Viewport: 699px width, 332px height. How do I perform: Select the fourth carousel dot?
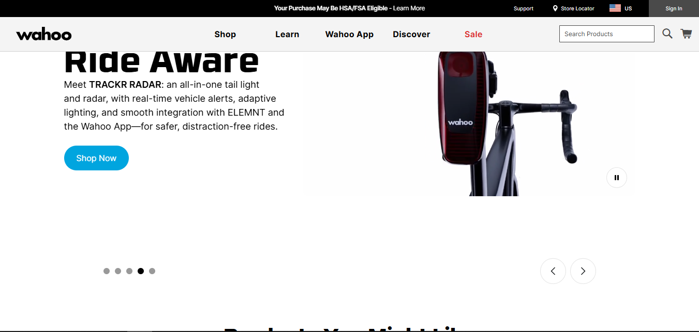[141, 271]
